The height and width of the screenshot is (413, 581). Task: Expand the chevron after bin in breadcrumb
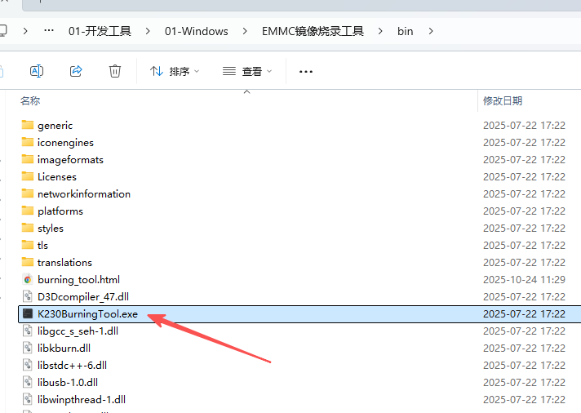click(x=431, y=32)
